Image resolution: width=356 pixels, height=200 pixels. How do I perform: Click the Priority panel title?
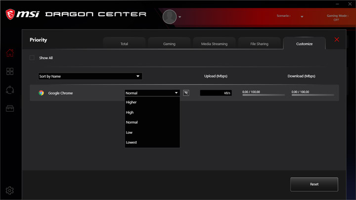39,40
